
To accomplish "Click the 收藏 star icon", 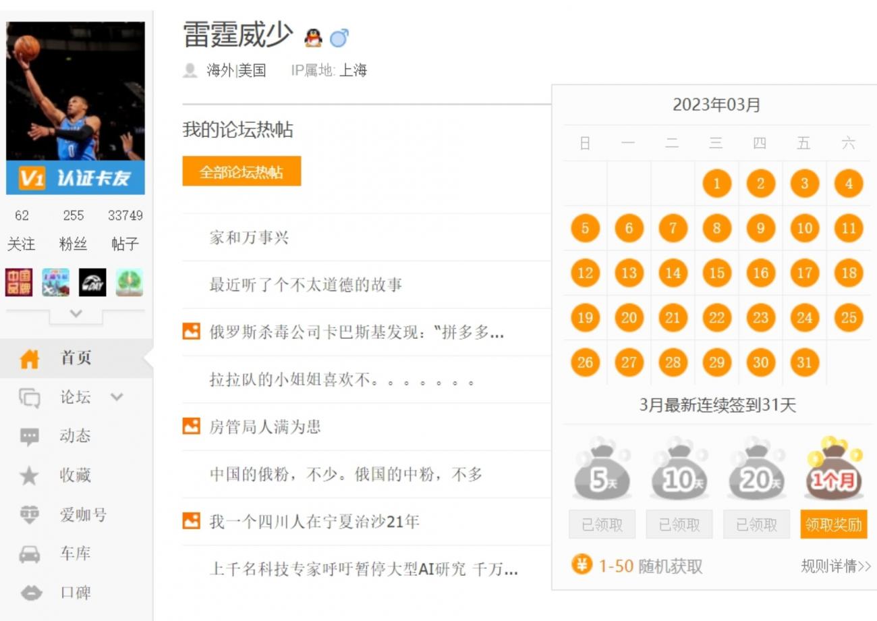I will pyautogui.click(x=30, y=476).
